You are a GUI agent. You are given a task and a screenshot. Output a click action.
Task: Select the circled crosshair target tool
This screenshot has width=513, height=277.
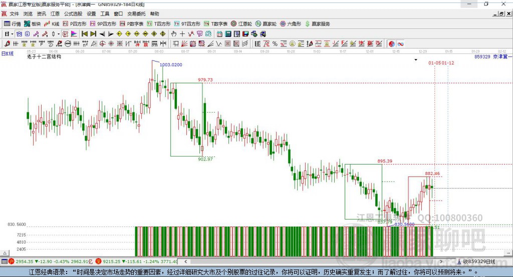tap(102, 44)
